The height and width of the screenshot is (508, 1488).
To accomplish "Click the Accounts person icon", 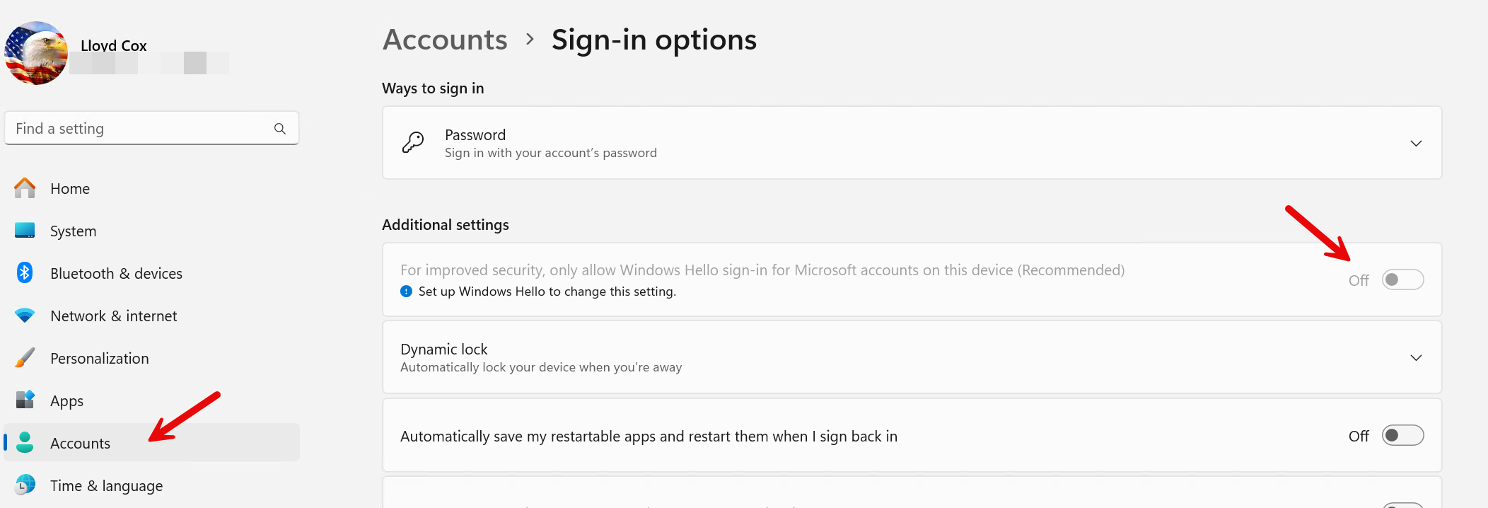I will [x=25, y=443].
